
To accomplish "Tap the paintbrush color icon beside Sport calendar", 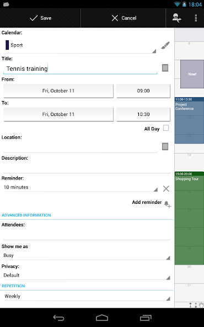I will (165, 45).
